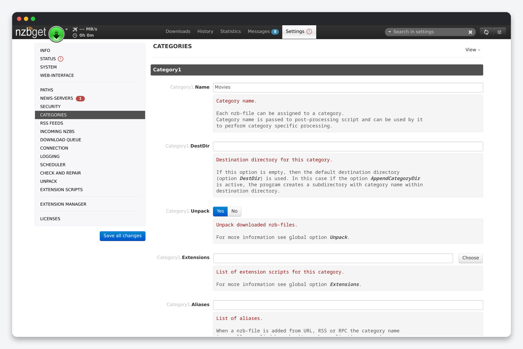This screenshot has height=349, width=523.
Task: Click the refresh icon in top bar
Action: click(x=486, y=32)
